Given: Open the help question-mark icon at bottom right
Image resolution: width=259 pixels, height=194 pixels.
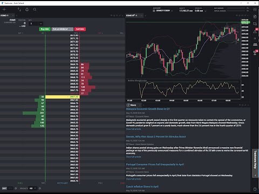Looking at the screenshot, I should tap(255, 189).
